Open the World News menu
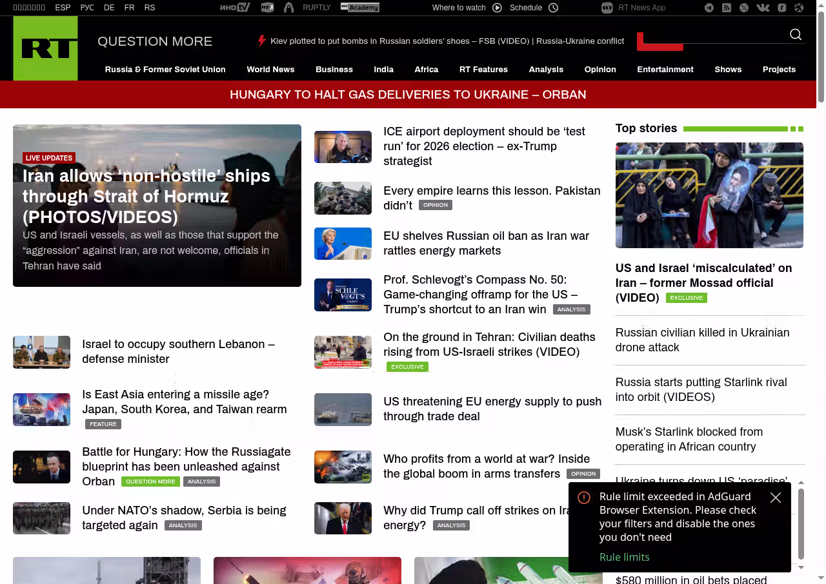 [x=270, y=70]
